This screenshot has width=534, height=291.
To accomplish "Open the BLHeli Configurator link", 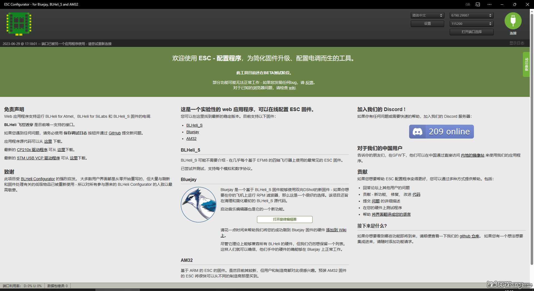I will (x=38, y=179).
